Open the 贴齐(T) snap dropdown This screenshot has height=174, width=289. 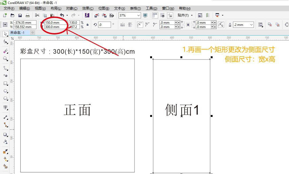[x=185, y=15]
